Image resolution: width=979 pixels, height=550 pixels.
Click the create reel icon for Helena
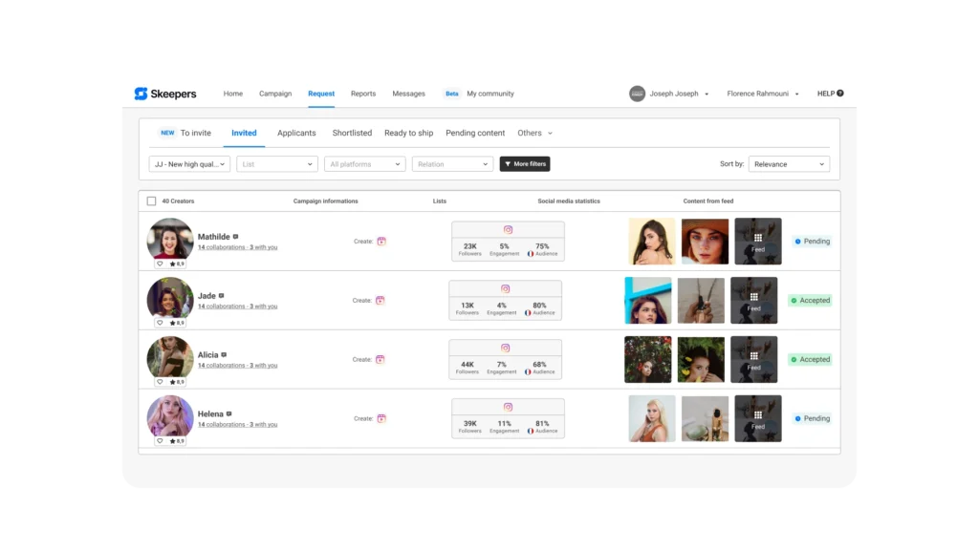coord(381,418)
